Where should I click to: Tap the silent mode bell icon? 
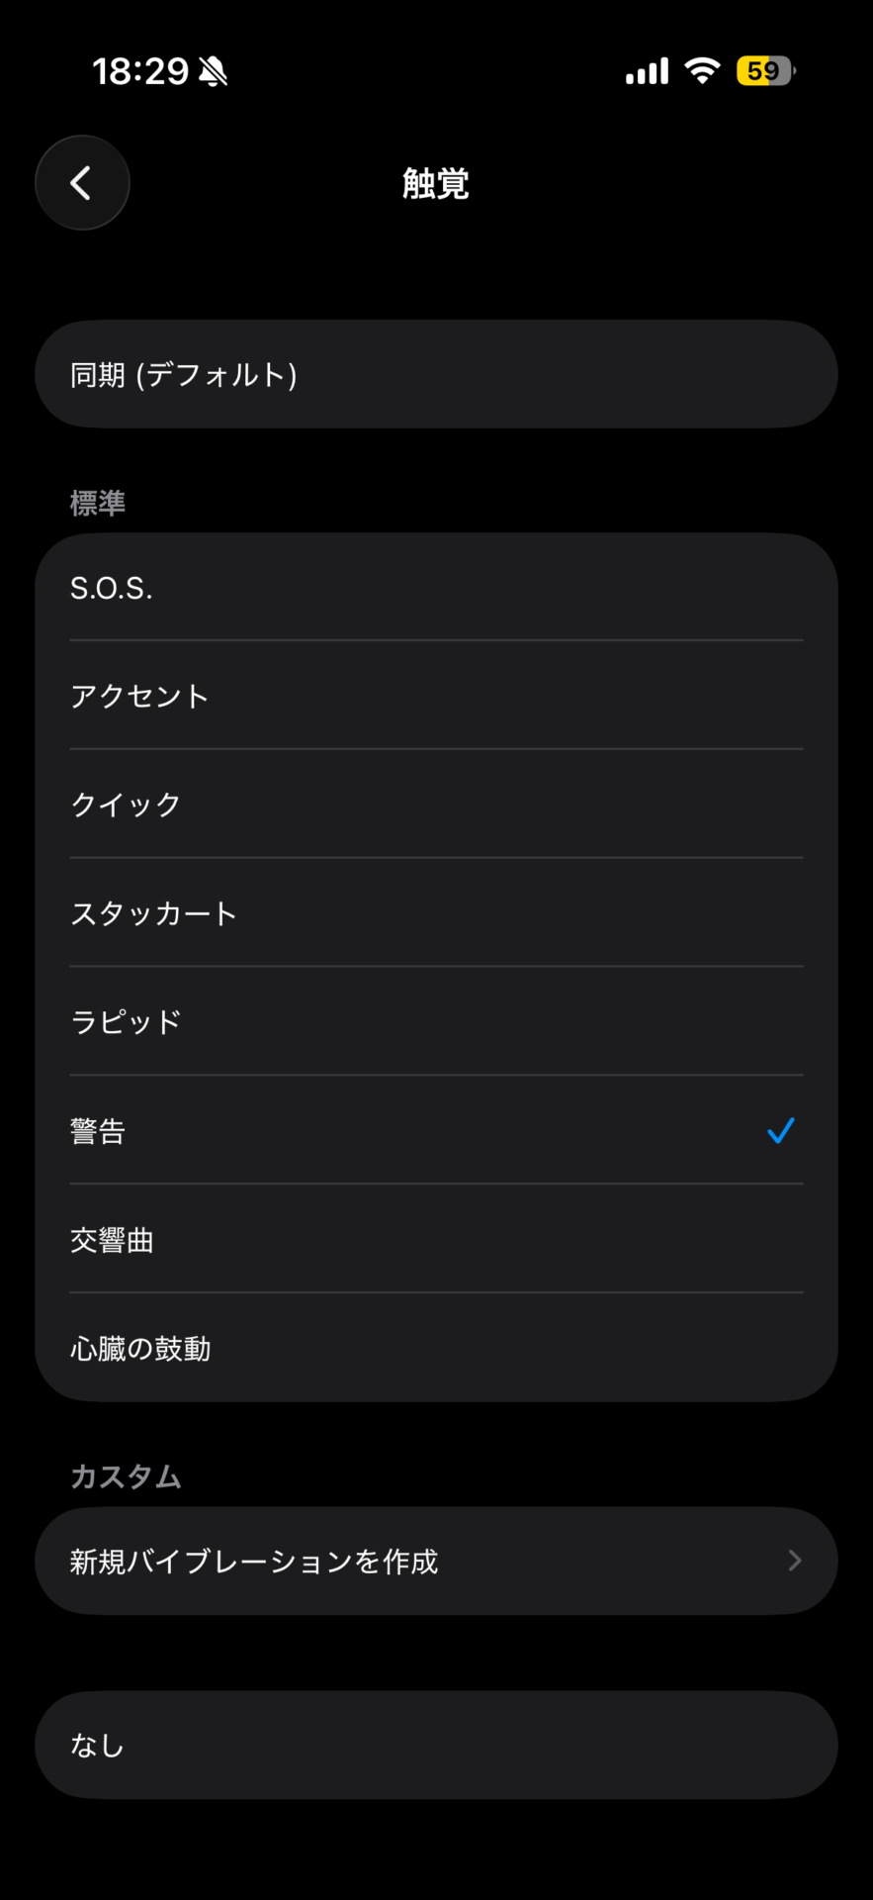pyautogui.click(x=213, y=71)
